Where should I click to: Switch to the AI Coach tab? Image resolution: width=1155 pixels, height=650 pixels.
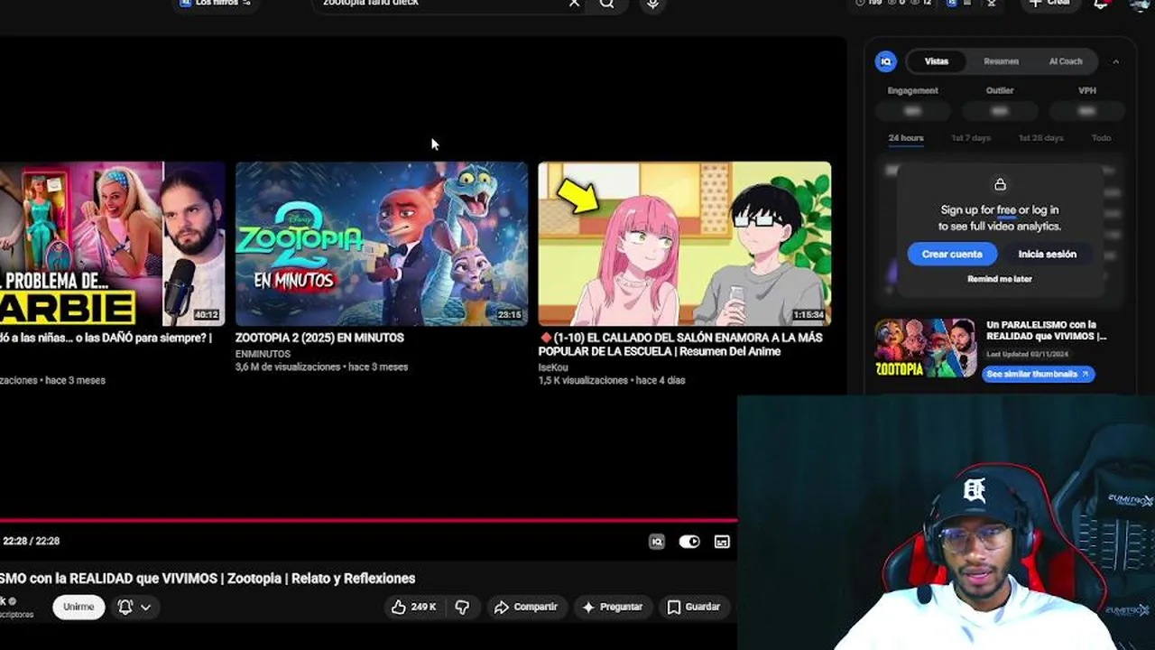tap(1066, 61)
